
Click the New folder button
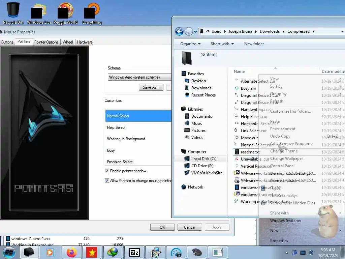click(254, 44)
